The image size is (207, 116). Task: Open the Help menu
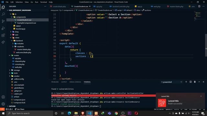(x=51, y=2)
